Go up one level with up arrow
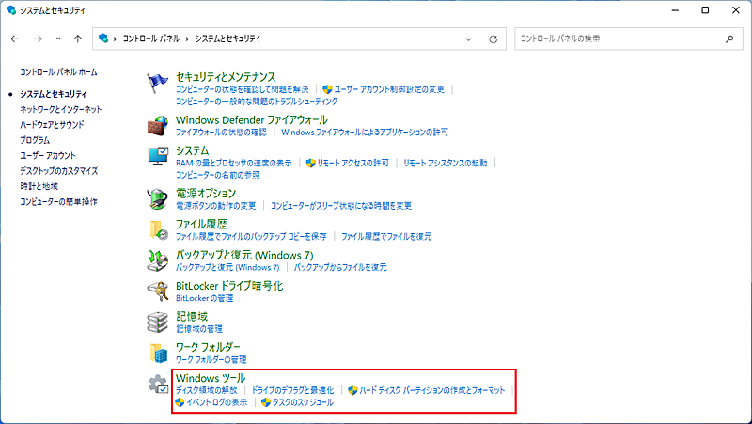Image resolution: width=752 pixels, height=424 pixels. 78,39
